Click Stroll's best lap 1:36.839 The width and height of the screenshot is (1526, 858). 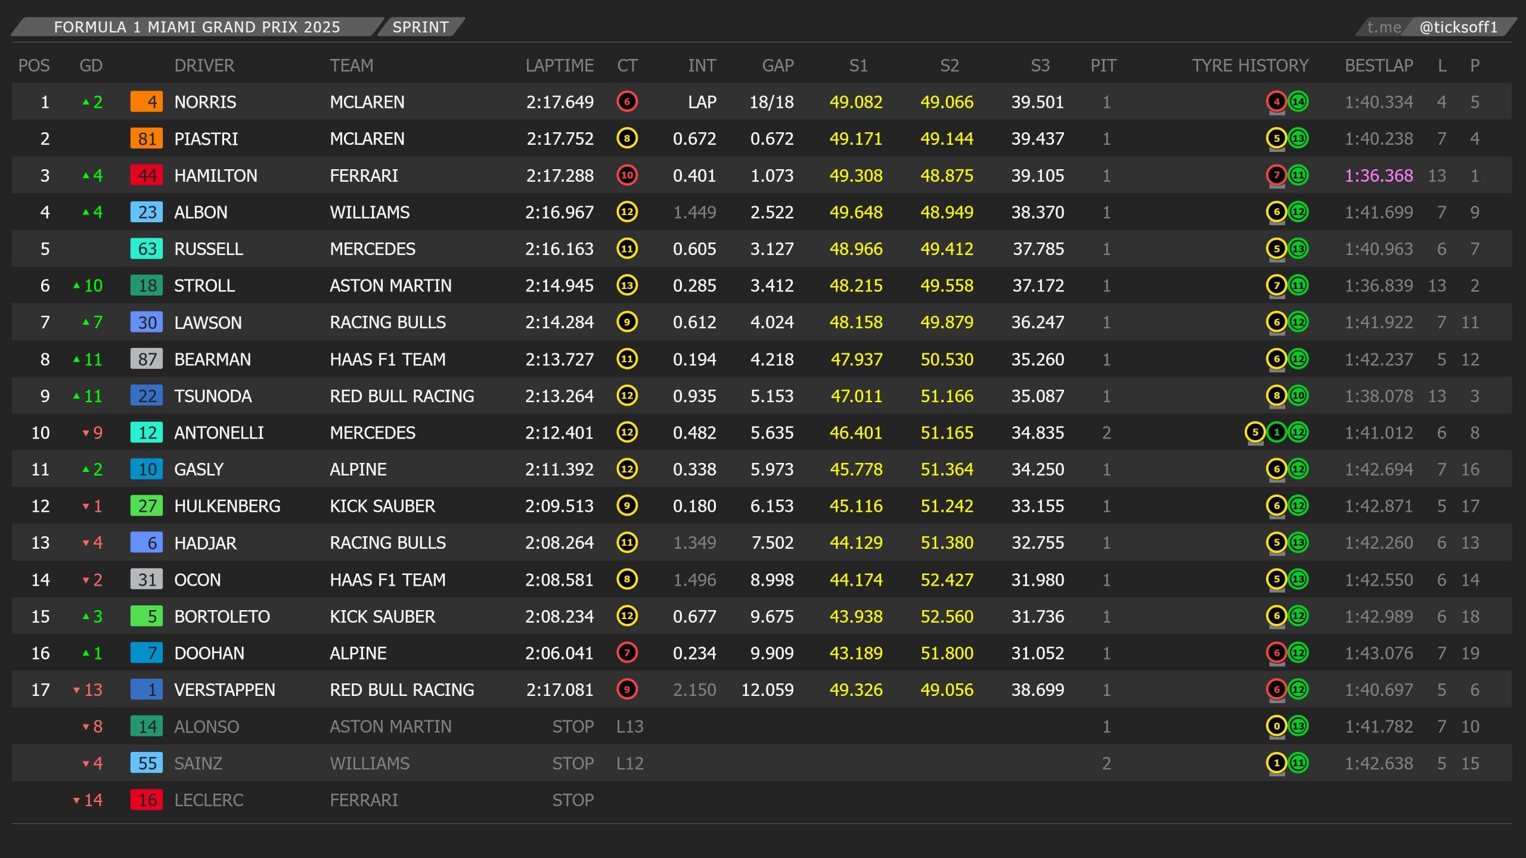coord(1379,285)
